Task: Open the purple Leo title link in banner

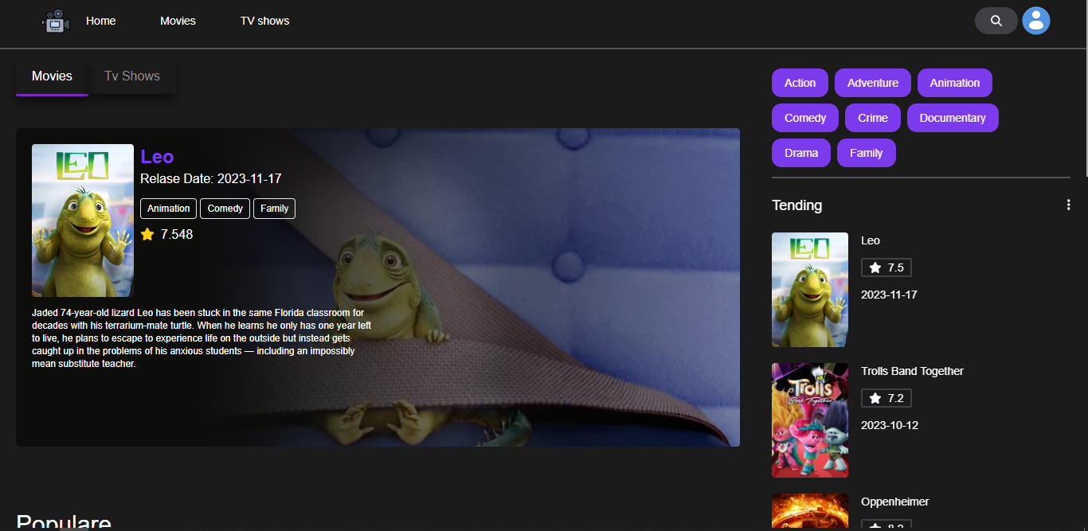Action: [x=157, y=157]
